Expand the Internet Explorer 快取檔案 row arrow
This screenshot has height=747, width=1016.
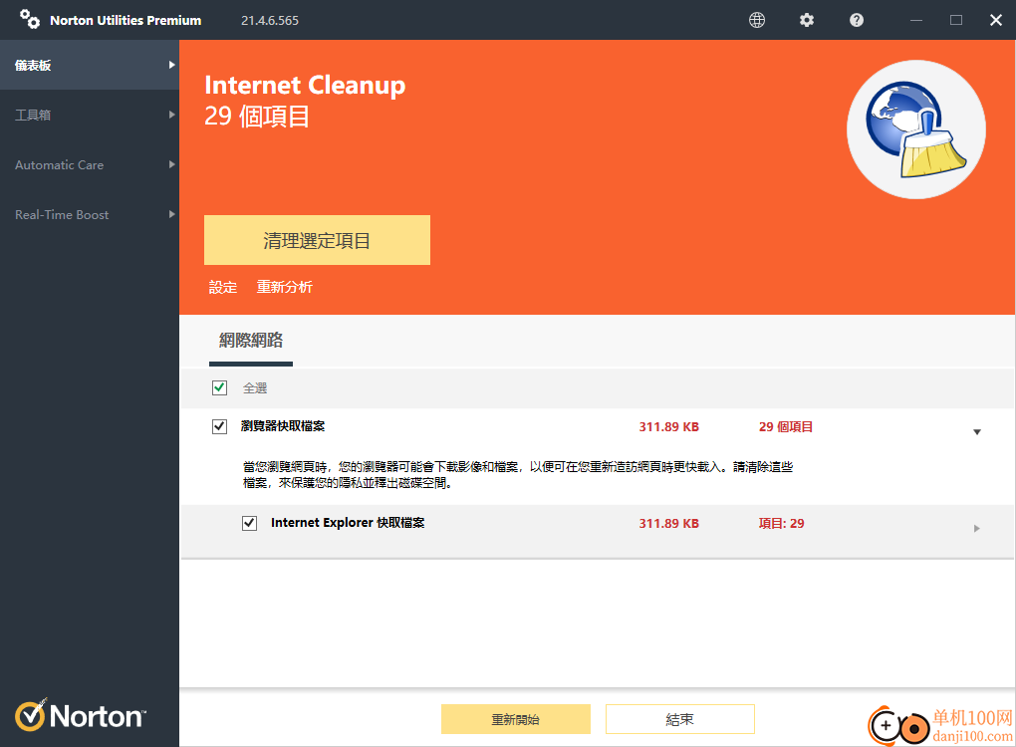click(x=977, y=529)
